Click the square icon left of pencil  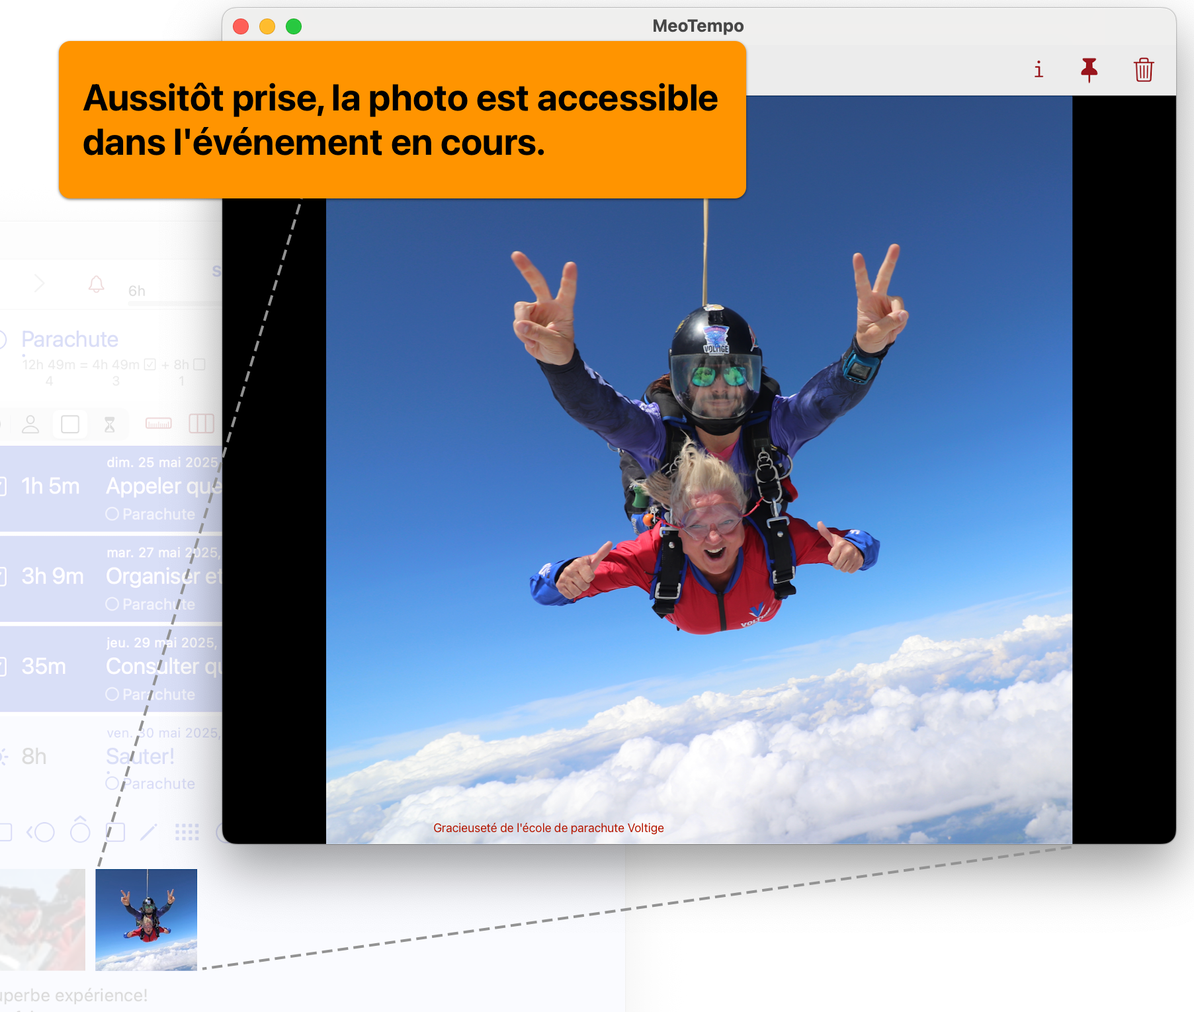[115, 832]
